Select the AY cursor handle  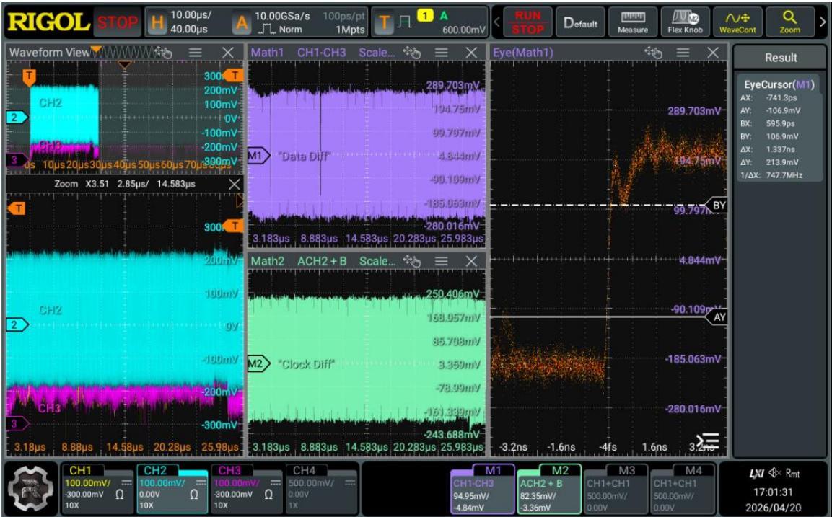pyautogui.click(x=716, y=317)
